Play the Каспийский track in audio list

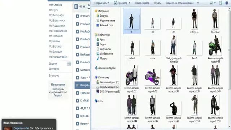pyautogui.click(x=78, y=70)
